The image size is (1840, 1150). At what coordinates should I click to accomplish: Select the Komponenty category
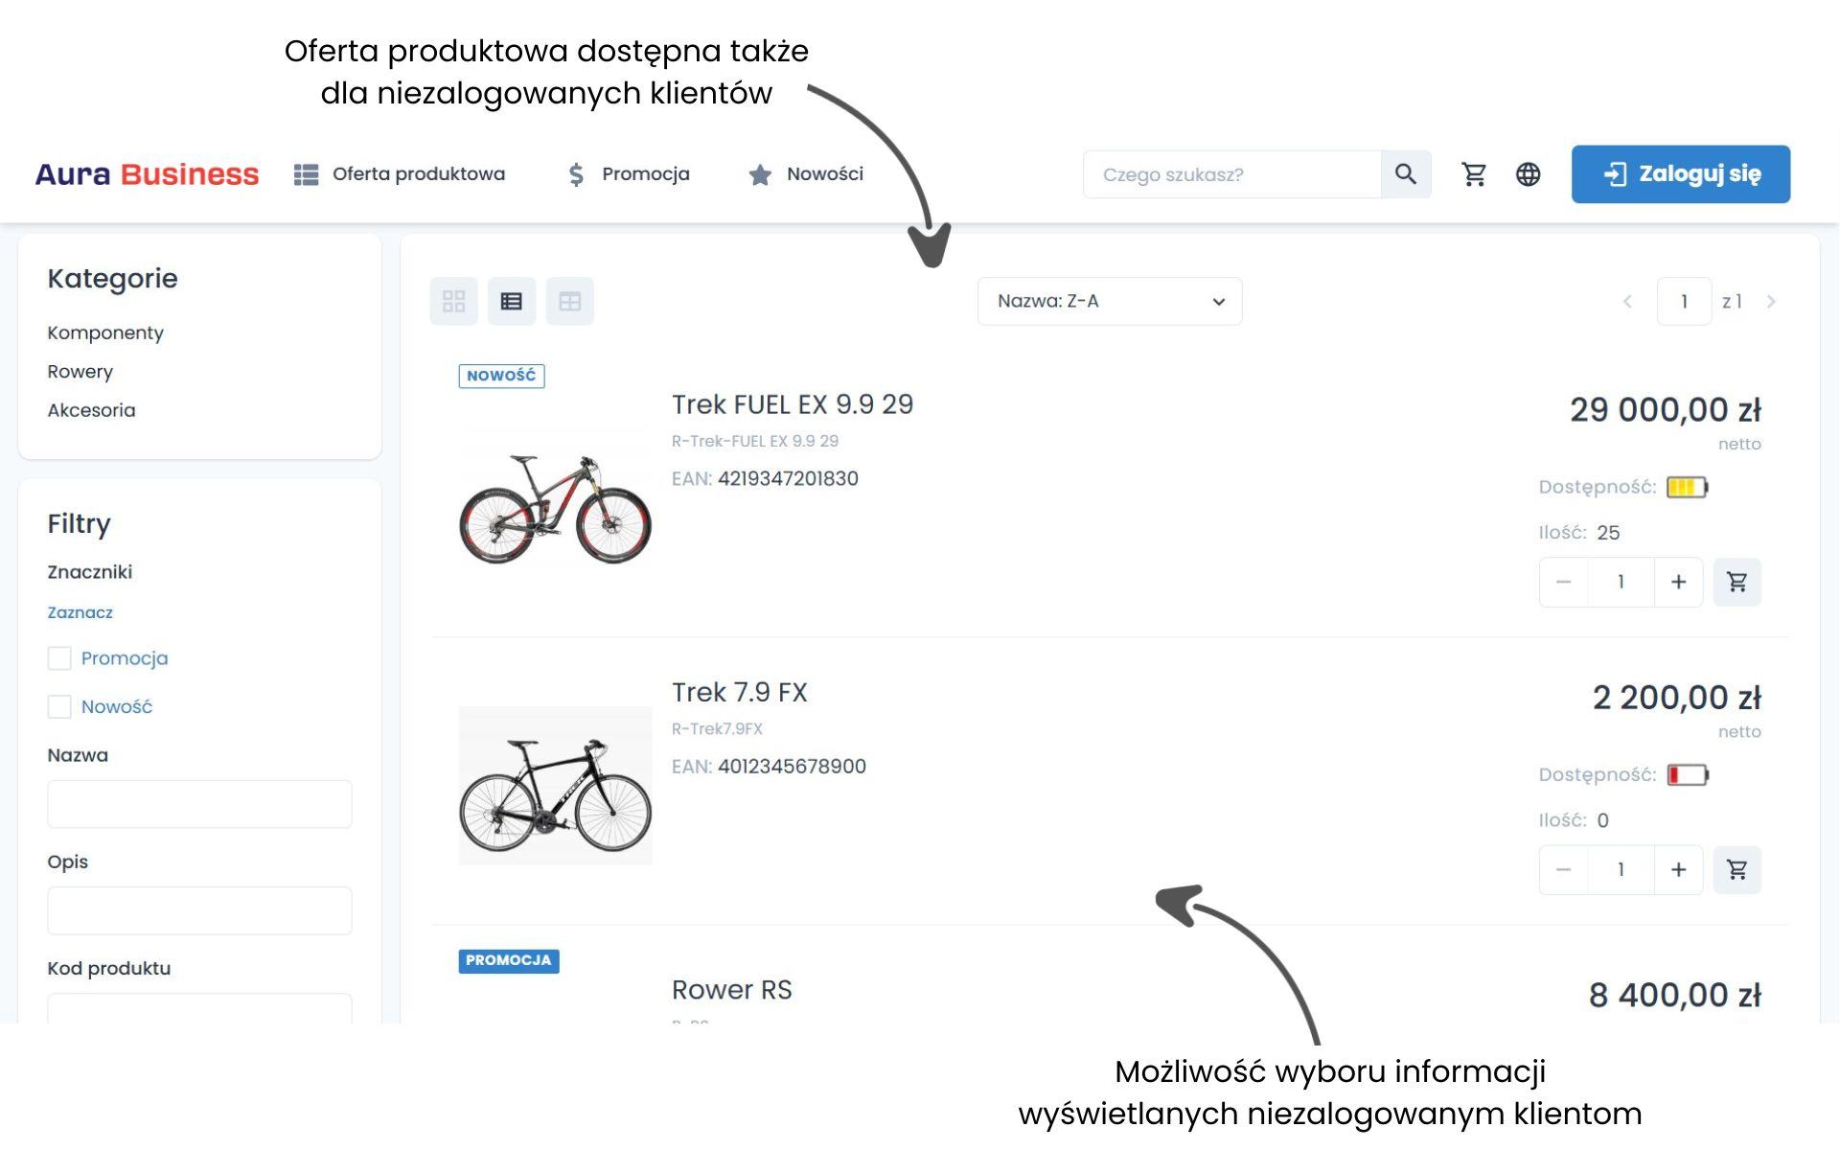tap(105, 333)
